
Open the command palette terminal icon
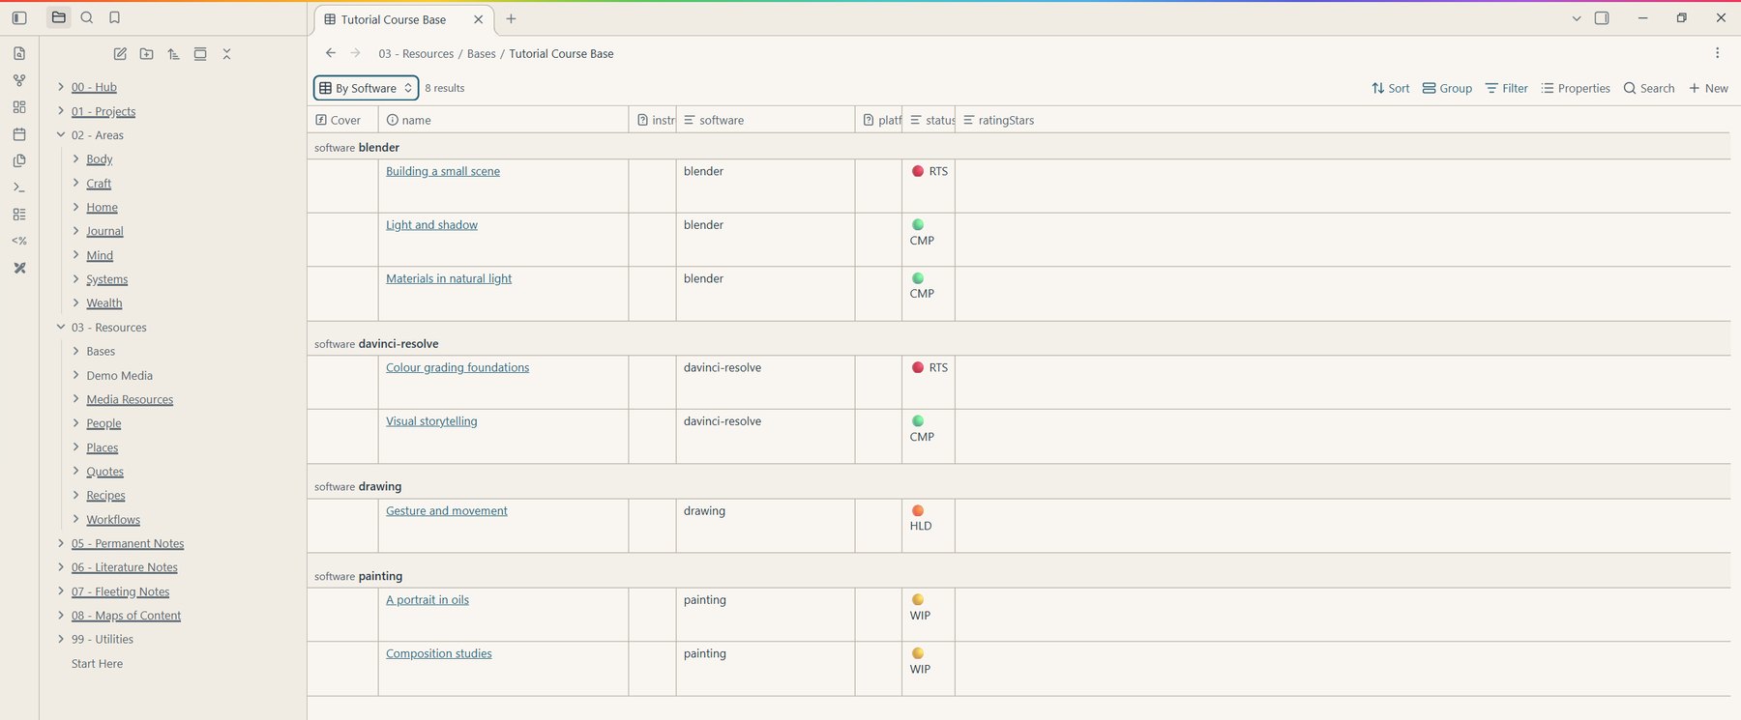coord(19,187)
